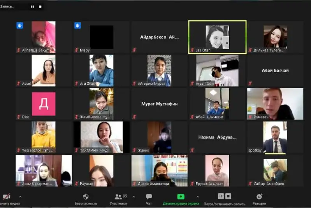Click raised hand icon on Меру's tile
This screenshot has height=208, width=311.
tap(77, 25)
